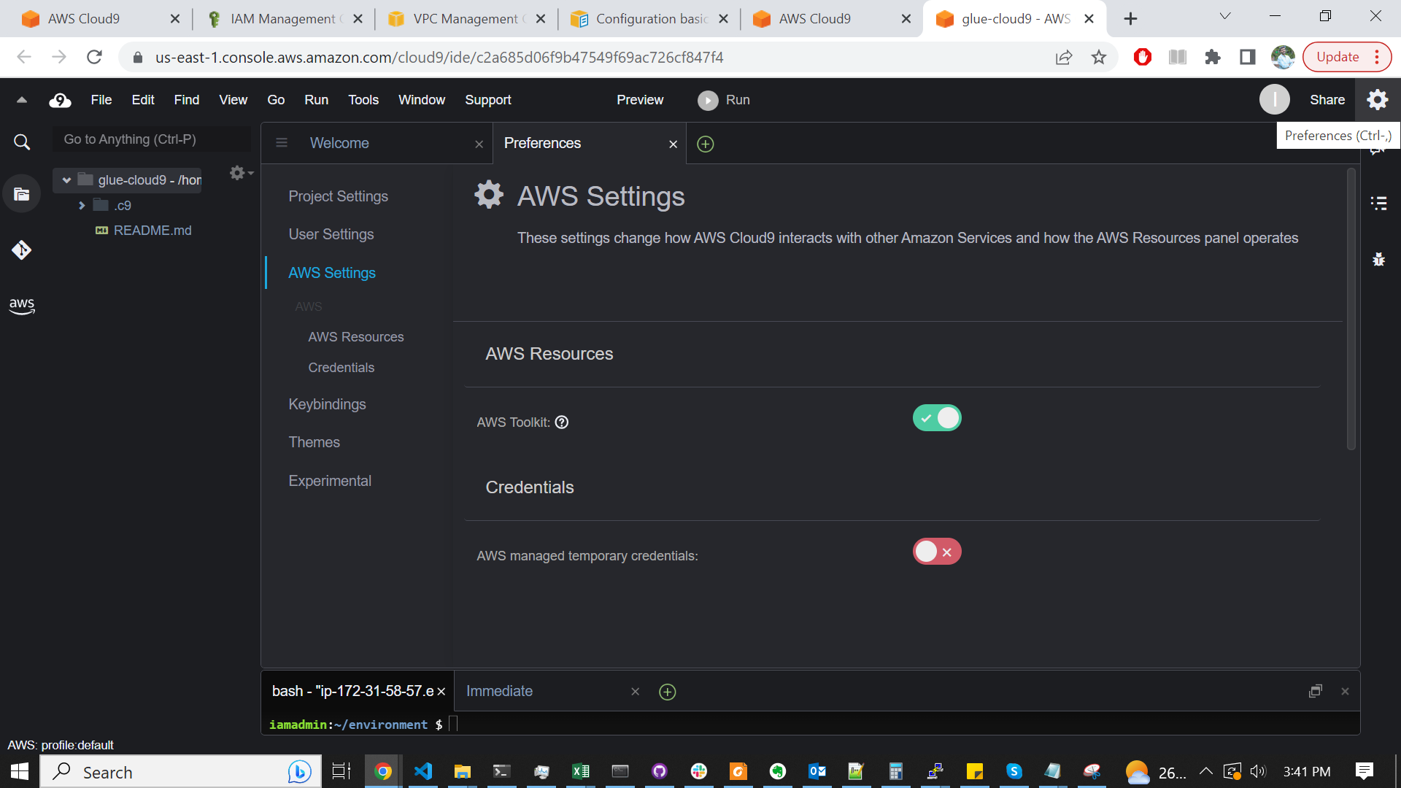Open the File menu
This screenshot has width=1401, height=788.
click(x=101, y=100)
